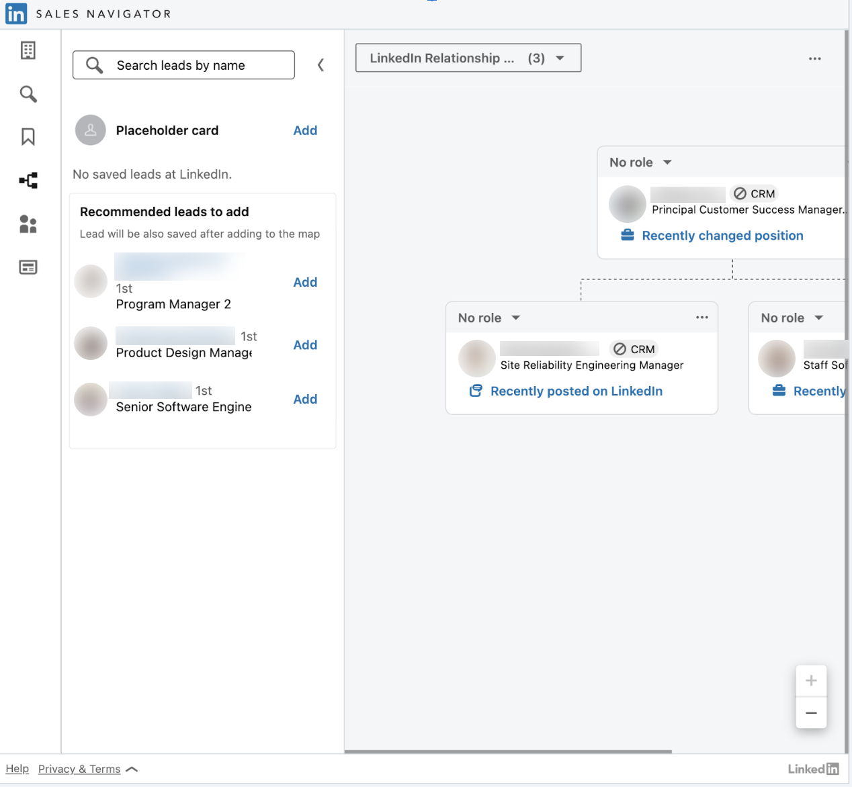Open the No role dropdown on the Staff Software card

click(792, 318)
